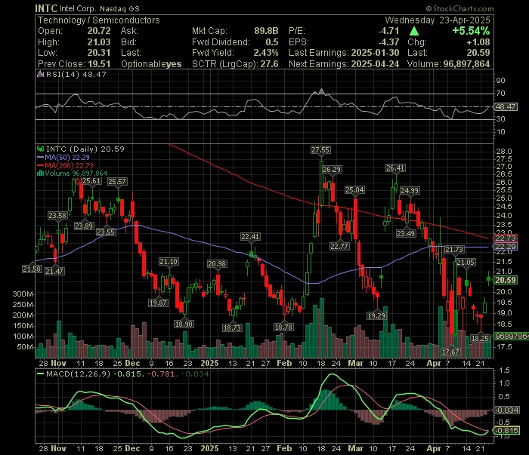Viewport: 529px width, 455px height.
Task: Click the Mkt Cap value 89.8B
Action: click(266, 31)
